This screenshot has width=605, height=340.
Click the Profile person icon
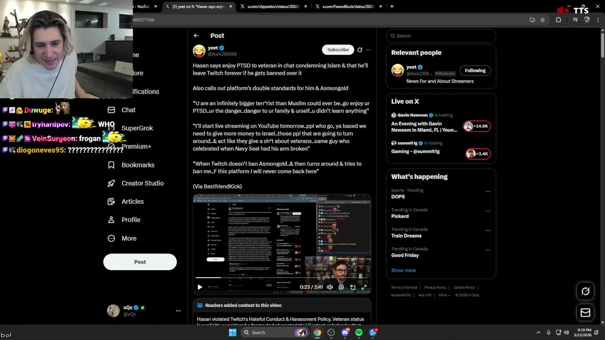pos(111,220)
